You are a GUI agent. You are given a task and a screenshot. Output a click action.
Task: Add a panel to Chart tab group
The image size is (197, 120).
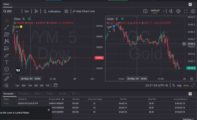point(190,4)
